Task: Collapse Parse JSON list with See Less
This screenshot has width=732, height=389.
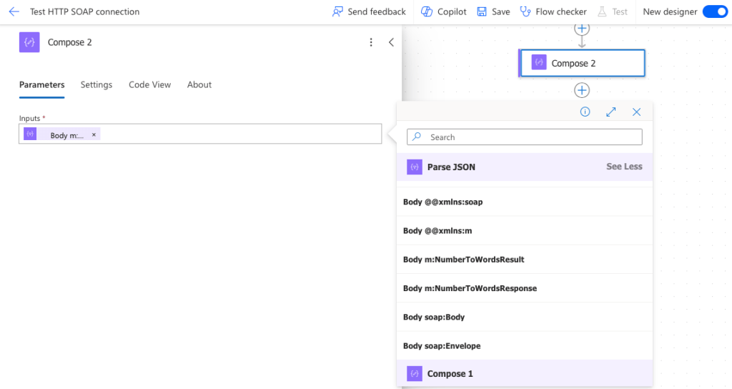Action: (624, 167)
